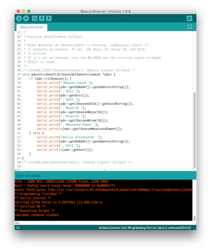Viewport: 211px width, 251px height.
Task: Click the "iBeacon found " string
Action: tap(75, 83)
